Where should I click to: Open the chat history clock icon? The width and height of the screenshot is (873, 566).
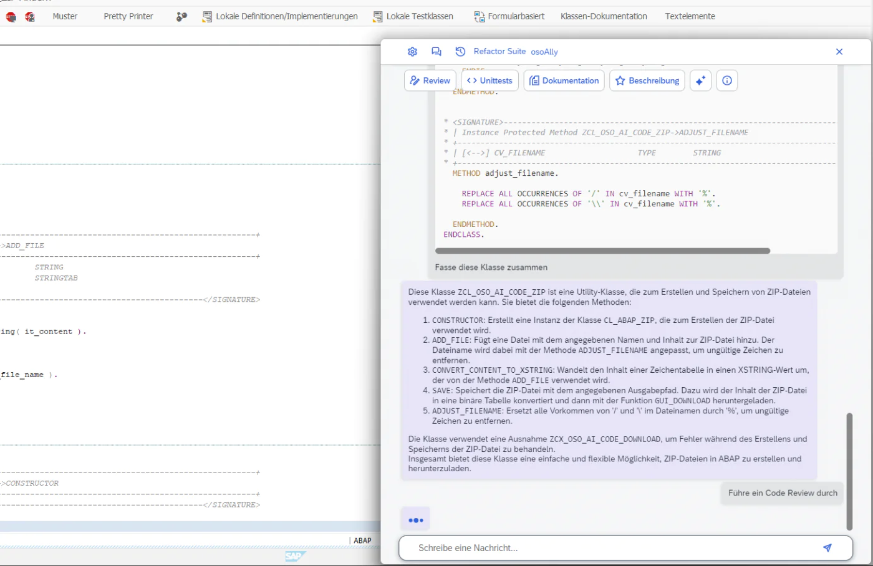tap(460, 52)
